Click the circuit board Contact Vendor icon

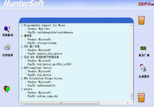[143, 49]
